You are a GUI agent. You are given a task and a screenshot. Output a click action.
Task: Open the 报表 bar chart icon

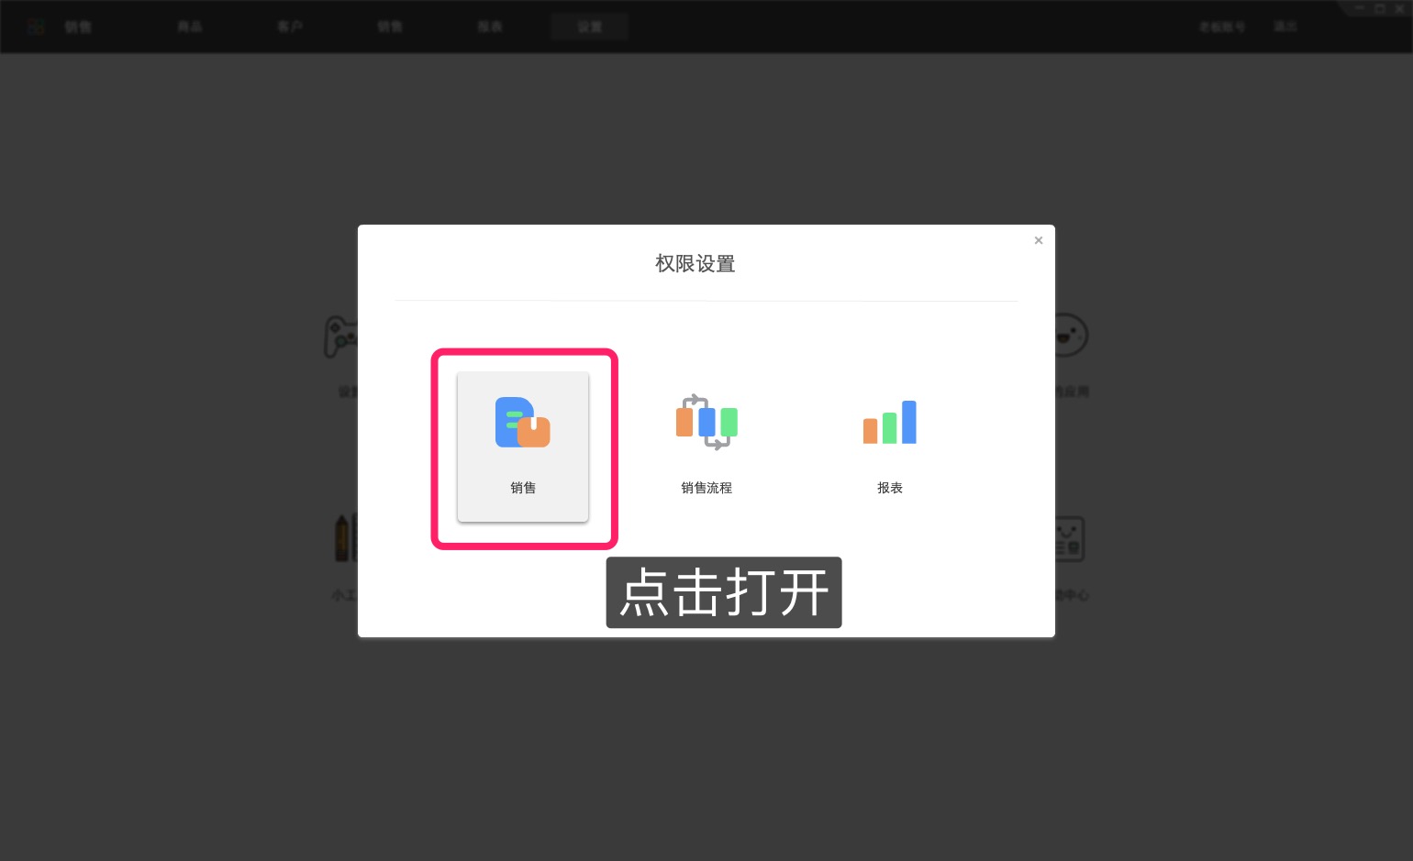890,422
